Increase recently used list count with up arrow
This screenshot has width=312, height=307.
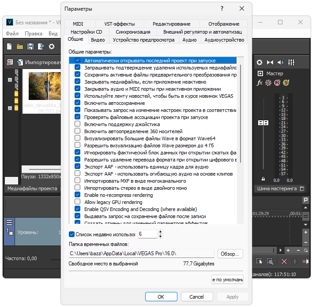click(160, 231)
